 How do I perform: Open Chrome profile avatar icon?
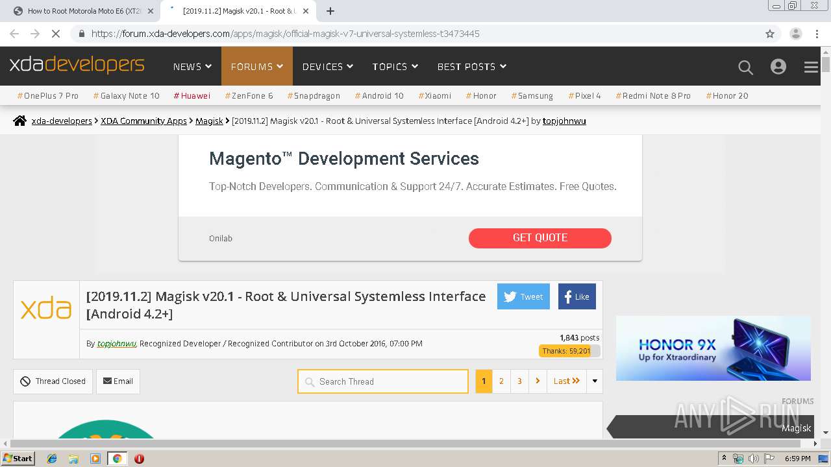(x=795, y=34)
